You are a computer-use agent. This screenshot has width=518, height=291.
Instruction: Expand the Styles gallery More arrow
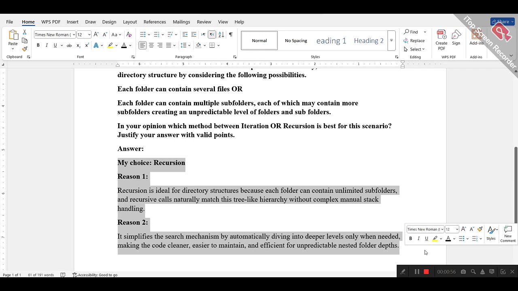pos(391,40)
